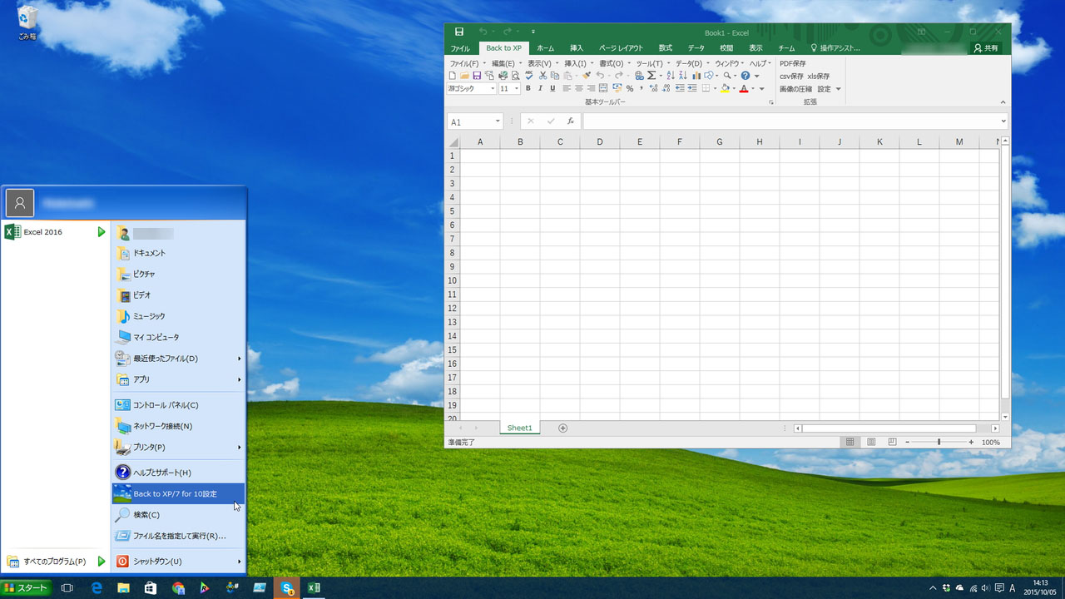Open the chart creation icon
This screenshot has width=1065, height=599.
pos(697,76)
